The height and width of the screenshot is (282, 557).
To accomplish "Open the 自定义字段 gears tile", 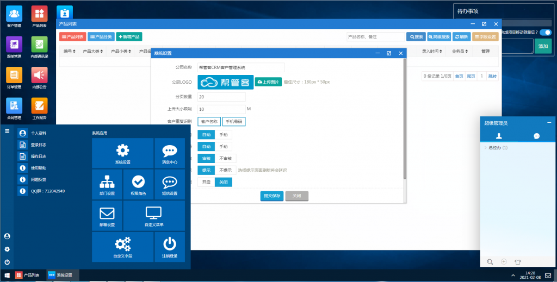I will pos(122,246).
